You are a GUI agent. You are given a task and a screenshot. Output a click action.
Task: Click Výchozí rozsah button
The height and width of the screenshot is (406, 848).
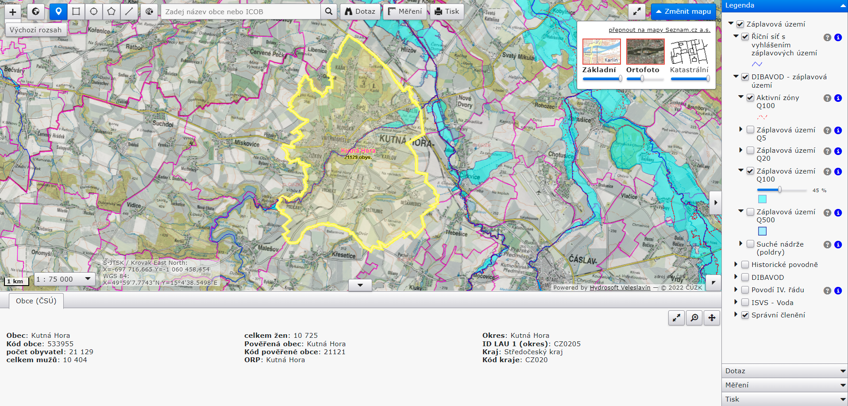[x=36, y=30]
